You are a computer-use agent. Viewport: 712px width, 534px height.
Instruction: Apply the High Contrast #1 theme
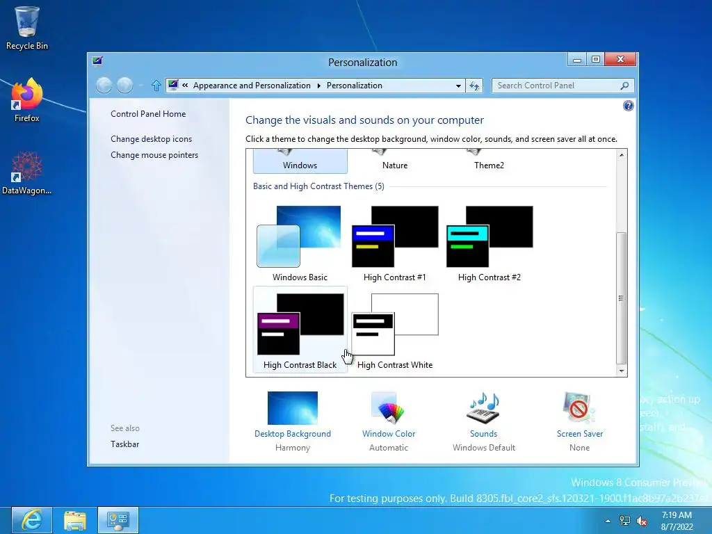(x=395, y=243)
